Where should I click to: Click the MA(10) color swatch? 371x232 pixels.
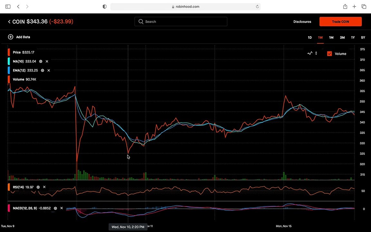[x=9, y=61]
